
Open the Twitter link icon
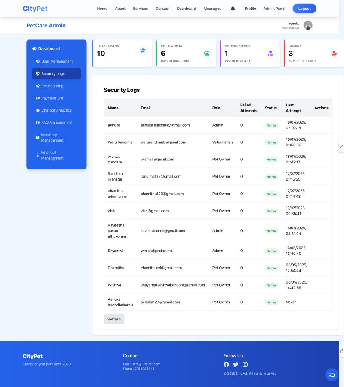pos(236,364)
